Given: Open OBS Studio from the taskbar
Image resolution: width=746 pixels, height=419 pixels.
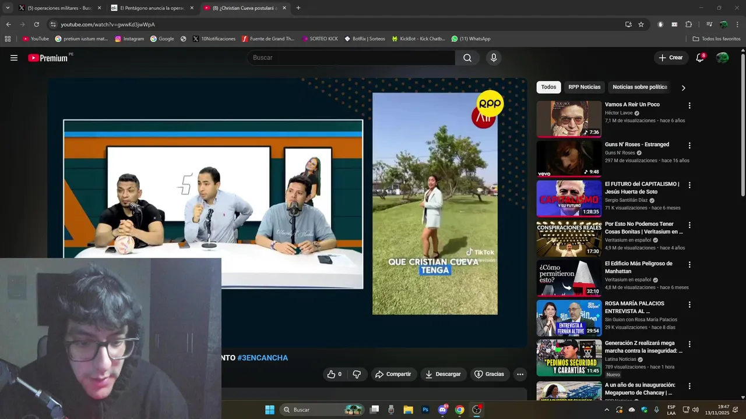Looking at the screenshot, I should coord(477,410).
